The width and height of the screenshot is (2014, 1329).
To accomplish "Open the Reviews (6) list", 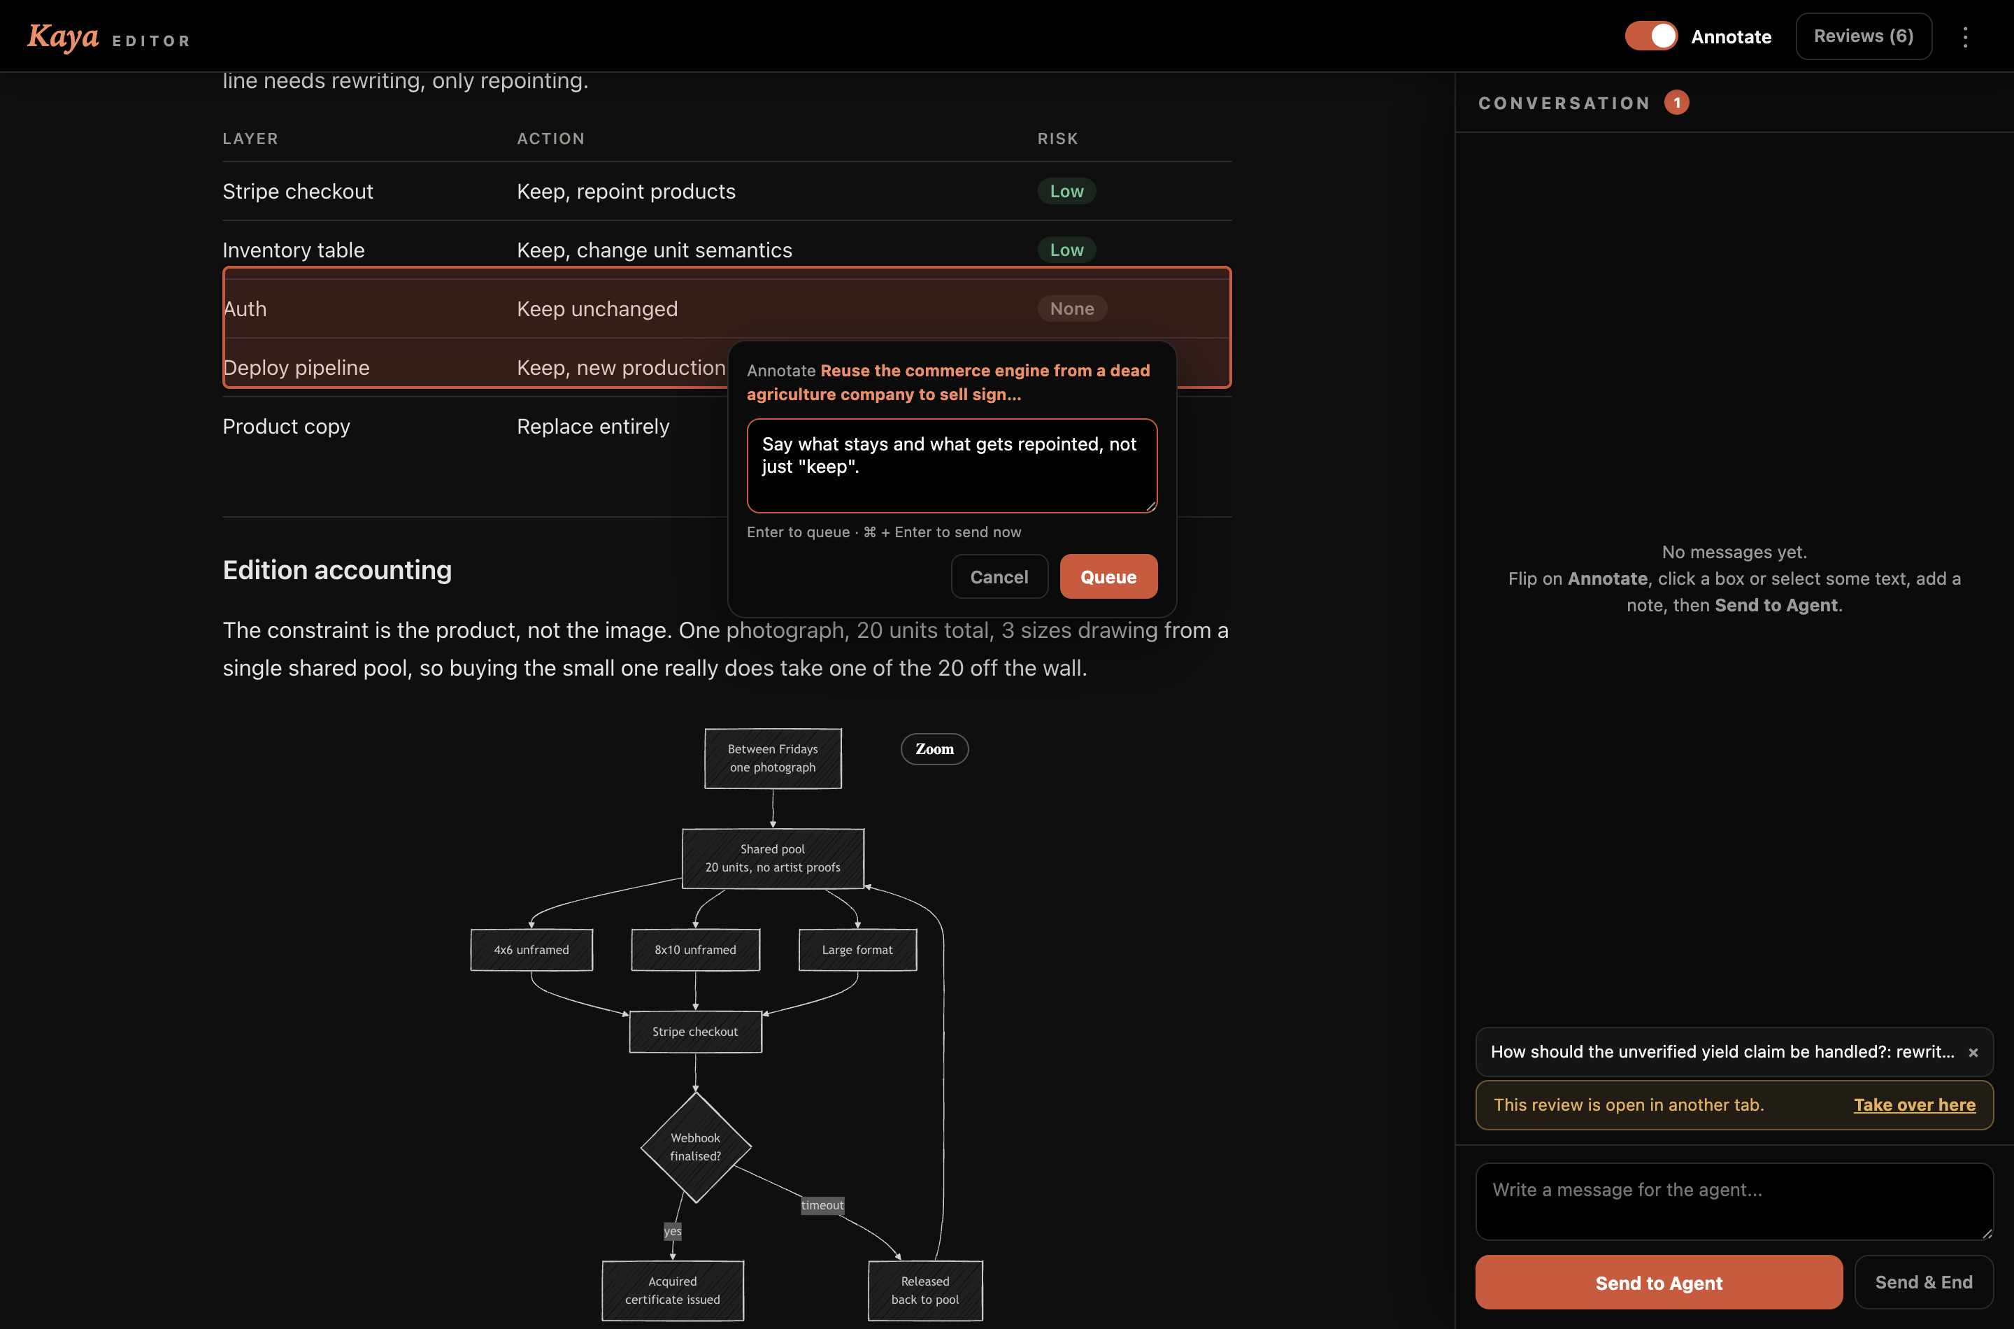I will coord(1863,36).
